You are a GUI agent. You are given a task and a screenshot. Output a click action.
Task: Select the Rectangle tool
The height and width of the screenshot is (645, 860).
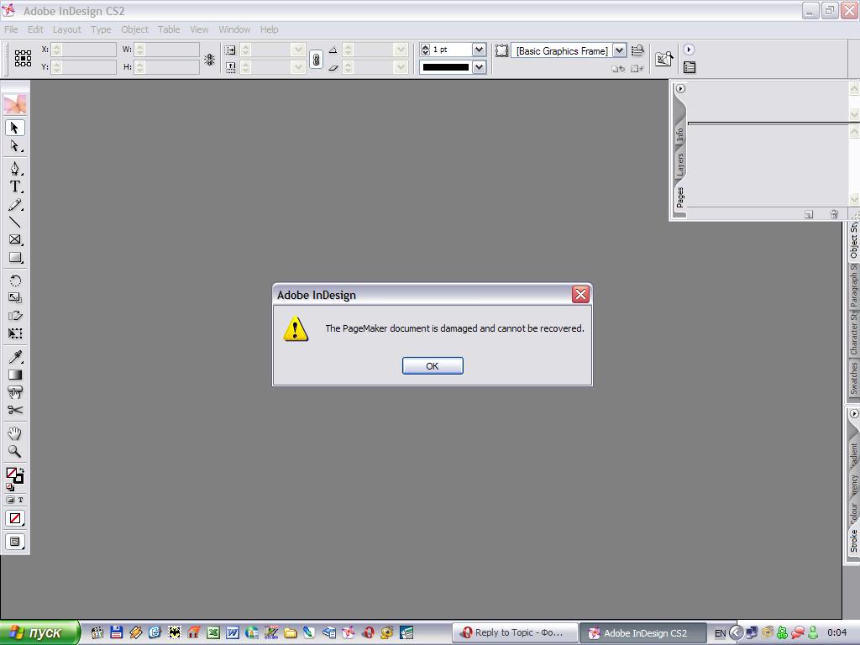click(15, 257)
